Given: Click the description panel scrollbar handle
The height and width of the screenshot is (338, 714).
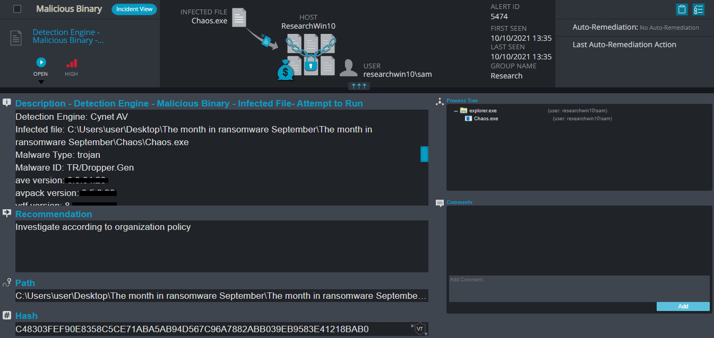Looking at the screenshot, I should 424,154.
